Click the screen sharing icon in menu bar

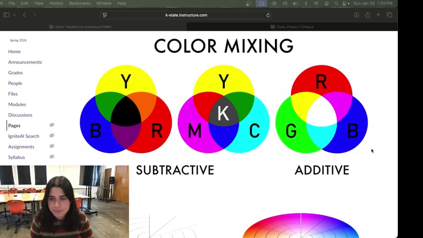click(262, 3)
